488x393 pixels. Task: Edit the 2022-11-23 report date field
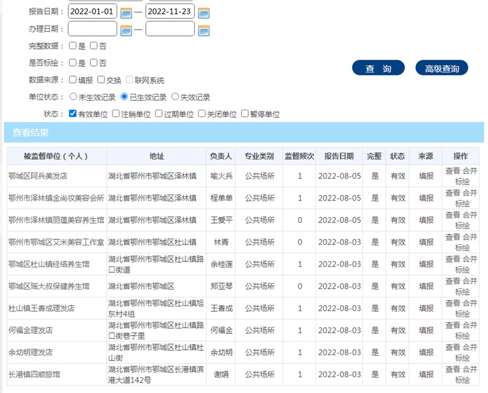pos(170,12)
